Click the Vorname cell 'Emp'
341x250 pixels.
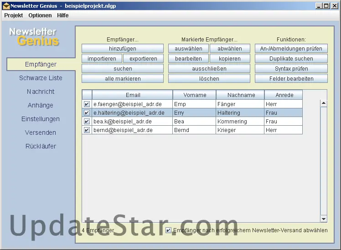[194, 104]
